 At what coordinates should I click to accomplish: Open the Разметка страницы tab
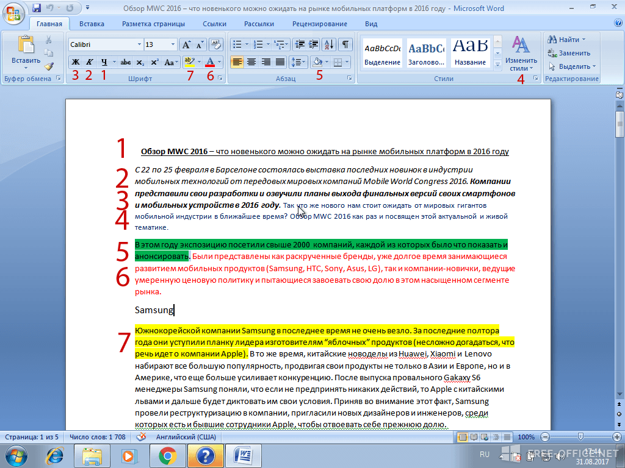[153, 24]
